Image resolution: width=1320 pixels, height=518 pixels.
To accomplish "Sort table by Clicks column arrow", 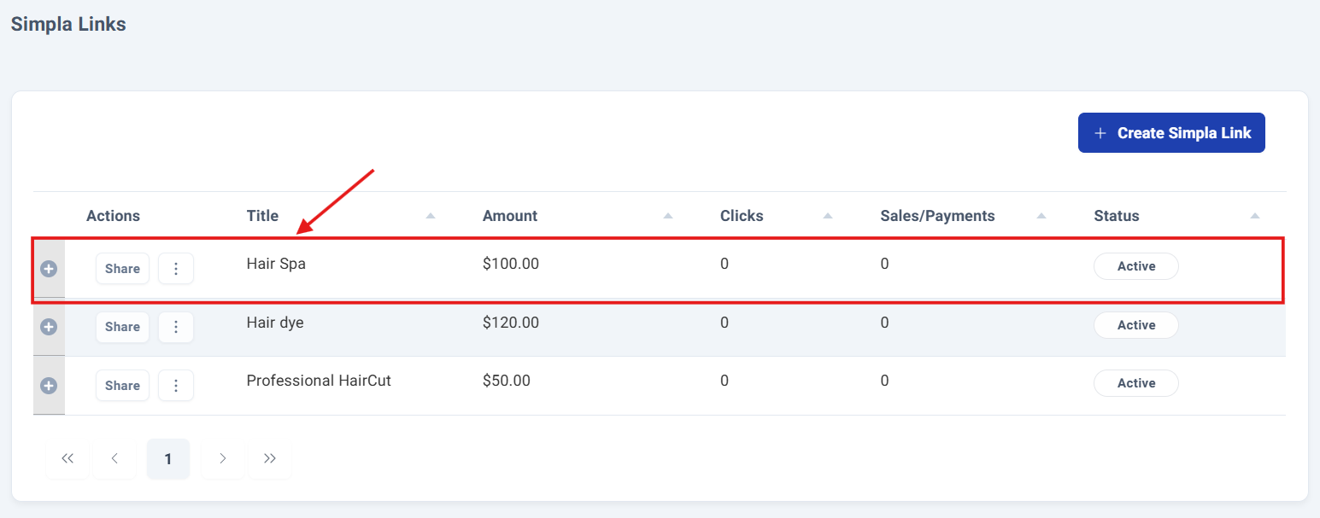I will 828,216.
